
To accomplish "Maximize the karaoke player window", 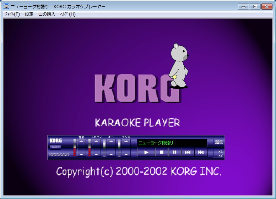I will [255, 7].
